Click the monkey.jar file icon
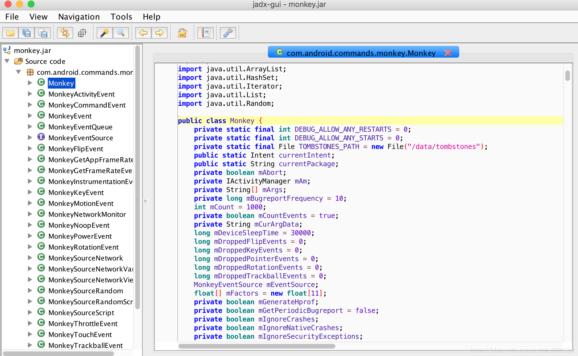Image resolution: width=578 pixels, height=356 pixels. 7,50
